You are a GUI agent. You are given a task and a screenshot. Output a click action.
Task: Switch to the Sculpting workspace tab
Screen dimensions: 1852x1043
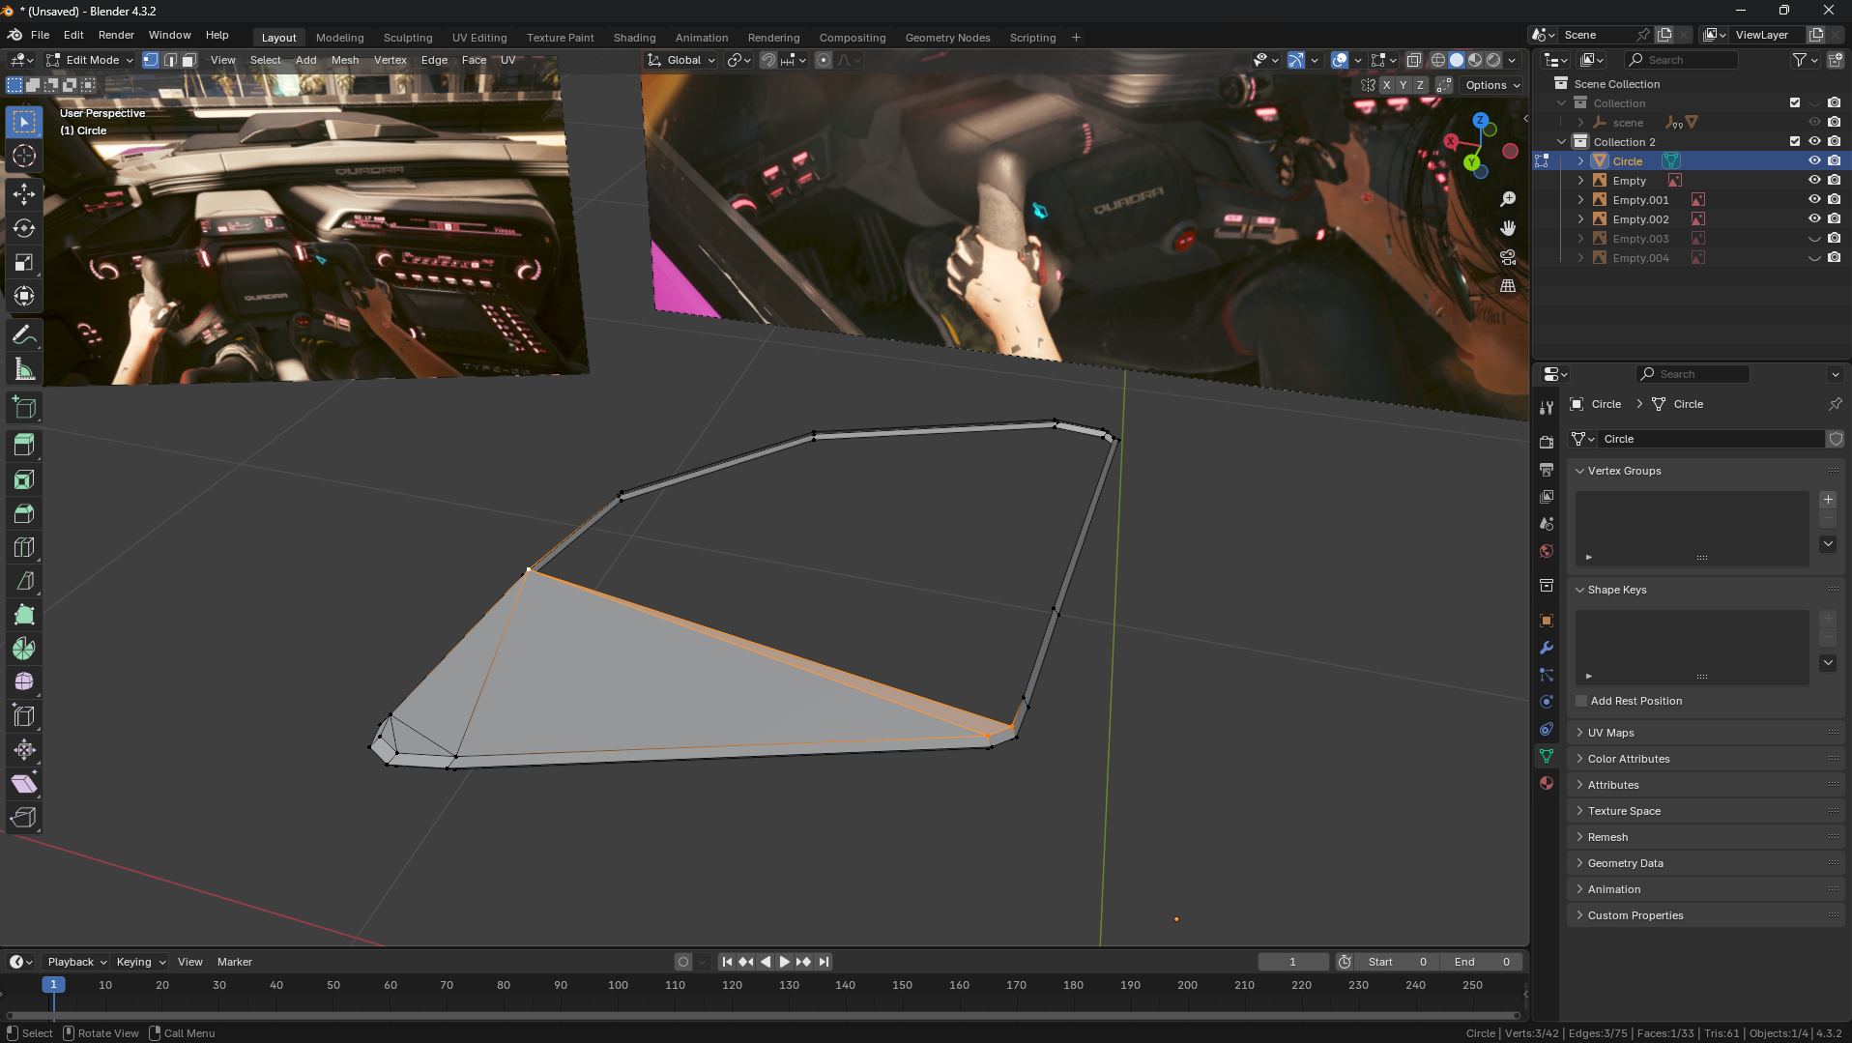pos(408,38)
